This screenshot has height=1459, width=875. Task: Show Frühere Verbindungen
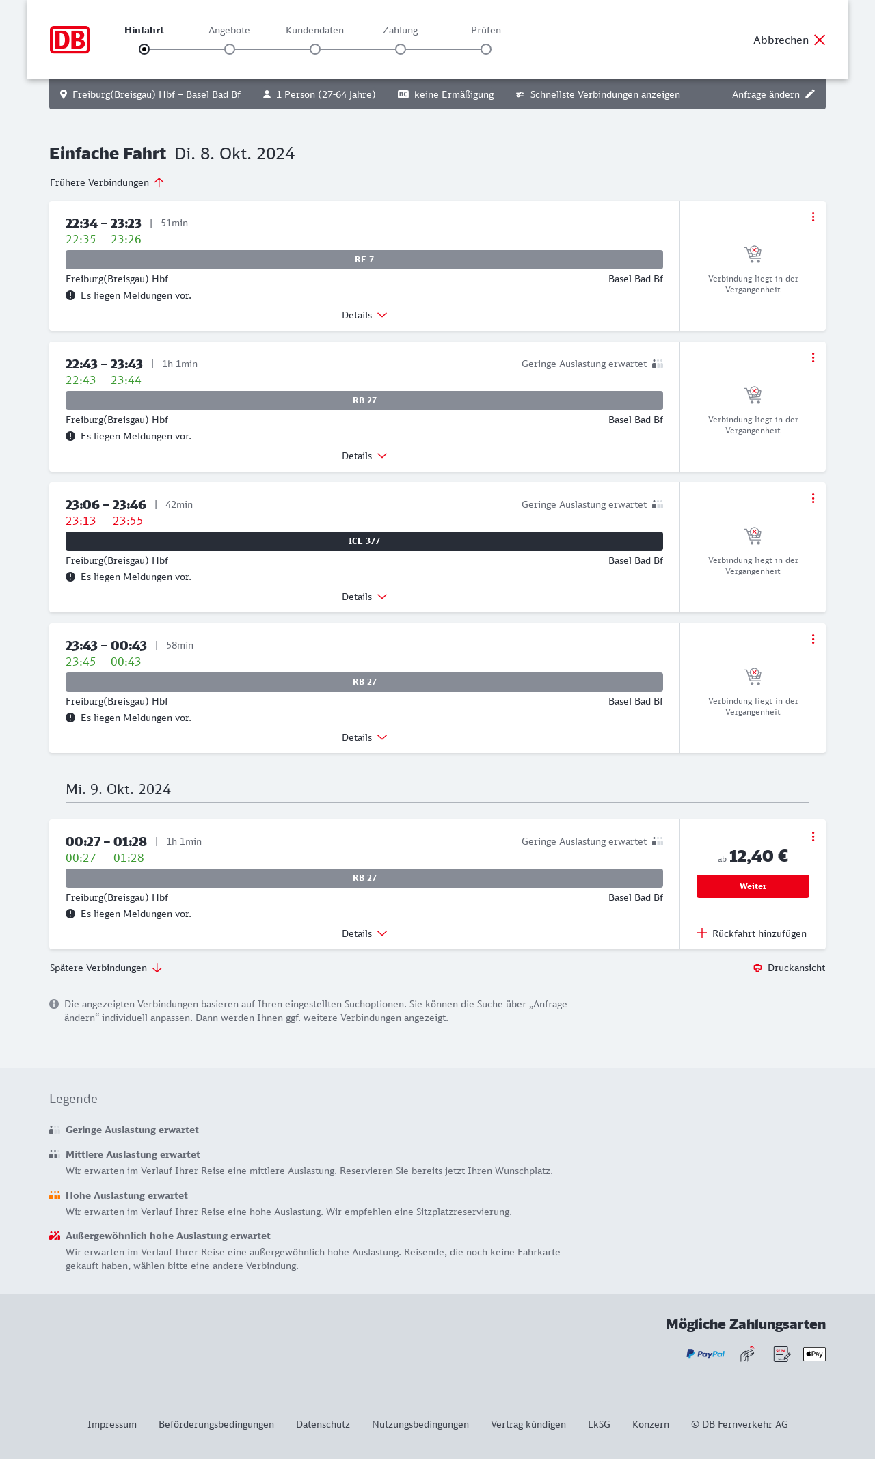107,182
